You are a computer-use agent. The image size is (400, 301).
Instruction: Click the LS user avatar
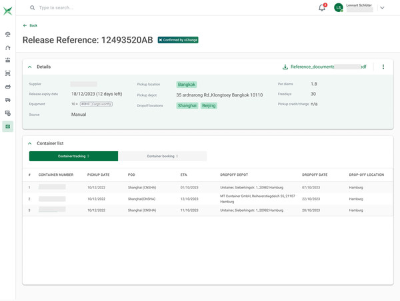339,8
